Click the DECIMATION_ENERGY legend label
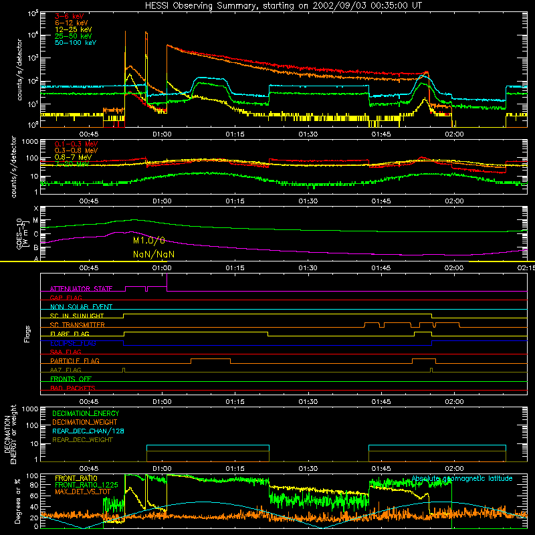Screen dimensions: 535x535 tap(86, 413)
